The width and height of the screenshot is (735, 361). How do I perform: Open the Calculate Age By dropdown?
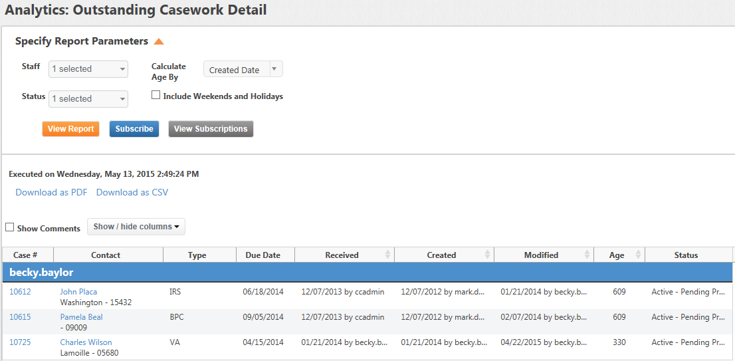243,69
